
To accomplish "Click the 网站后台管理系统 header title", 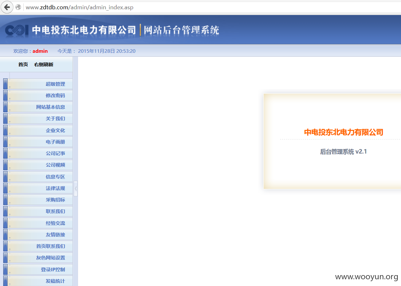I will 181,30.
